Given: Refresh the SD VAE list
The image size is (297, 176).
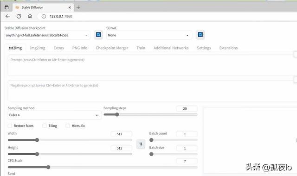Looking at the screenshot, I should 200,35.
